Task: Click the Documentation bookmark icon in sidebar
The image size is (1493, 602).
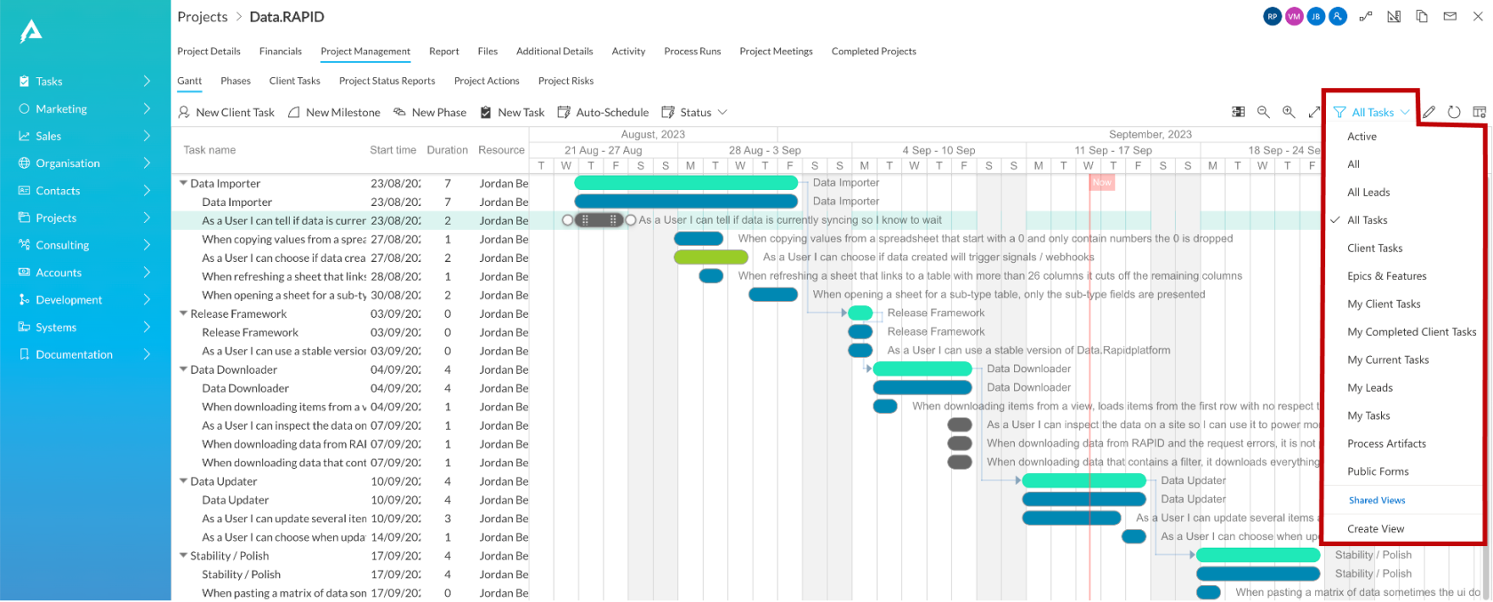Action: coord(25,354)
